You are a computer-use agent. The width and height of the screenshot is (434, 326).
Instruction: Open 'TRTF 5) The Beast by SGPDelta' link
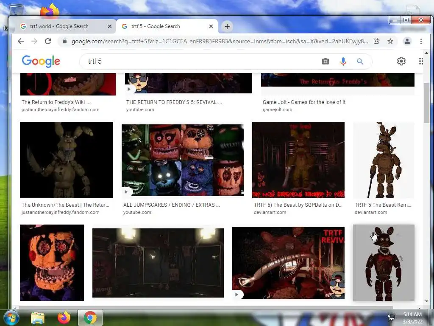click(x=298, y=205)
